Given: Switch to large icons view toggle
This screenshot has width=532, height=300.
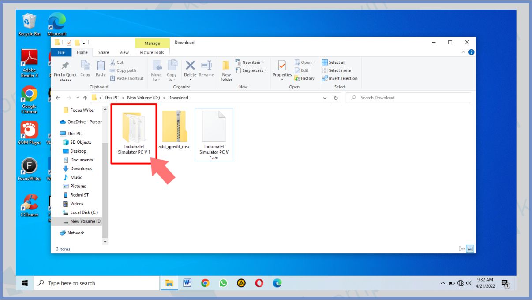Looking at the screenshot, I should coord(470,249).
